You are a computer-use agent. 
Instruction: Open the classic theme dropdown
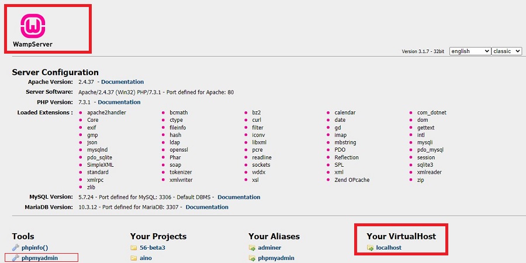click(x=507, y=51)
